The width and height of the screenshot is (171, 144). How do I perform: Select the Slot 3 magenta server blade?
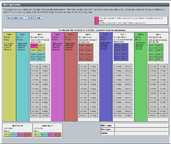(x=58, y=77)
